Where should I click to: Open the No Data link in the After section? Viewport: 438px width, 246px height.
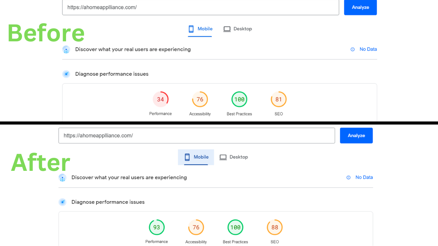pos(364,177)
